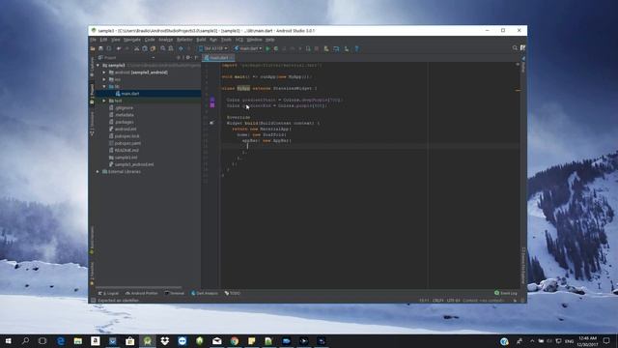Image resolution: width=618 pixels, height=348 pixels.
Task: Click the Project panel settings gear icon
Action: point(188,58)
